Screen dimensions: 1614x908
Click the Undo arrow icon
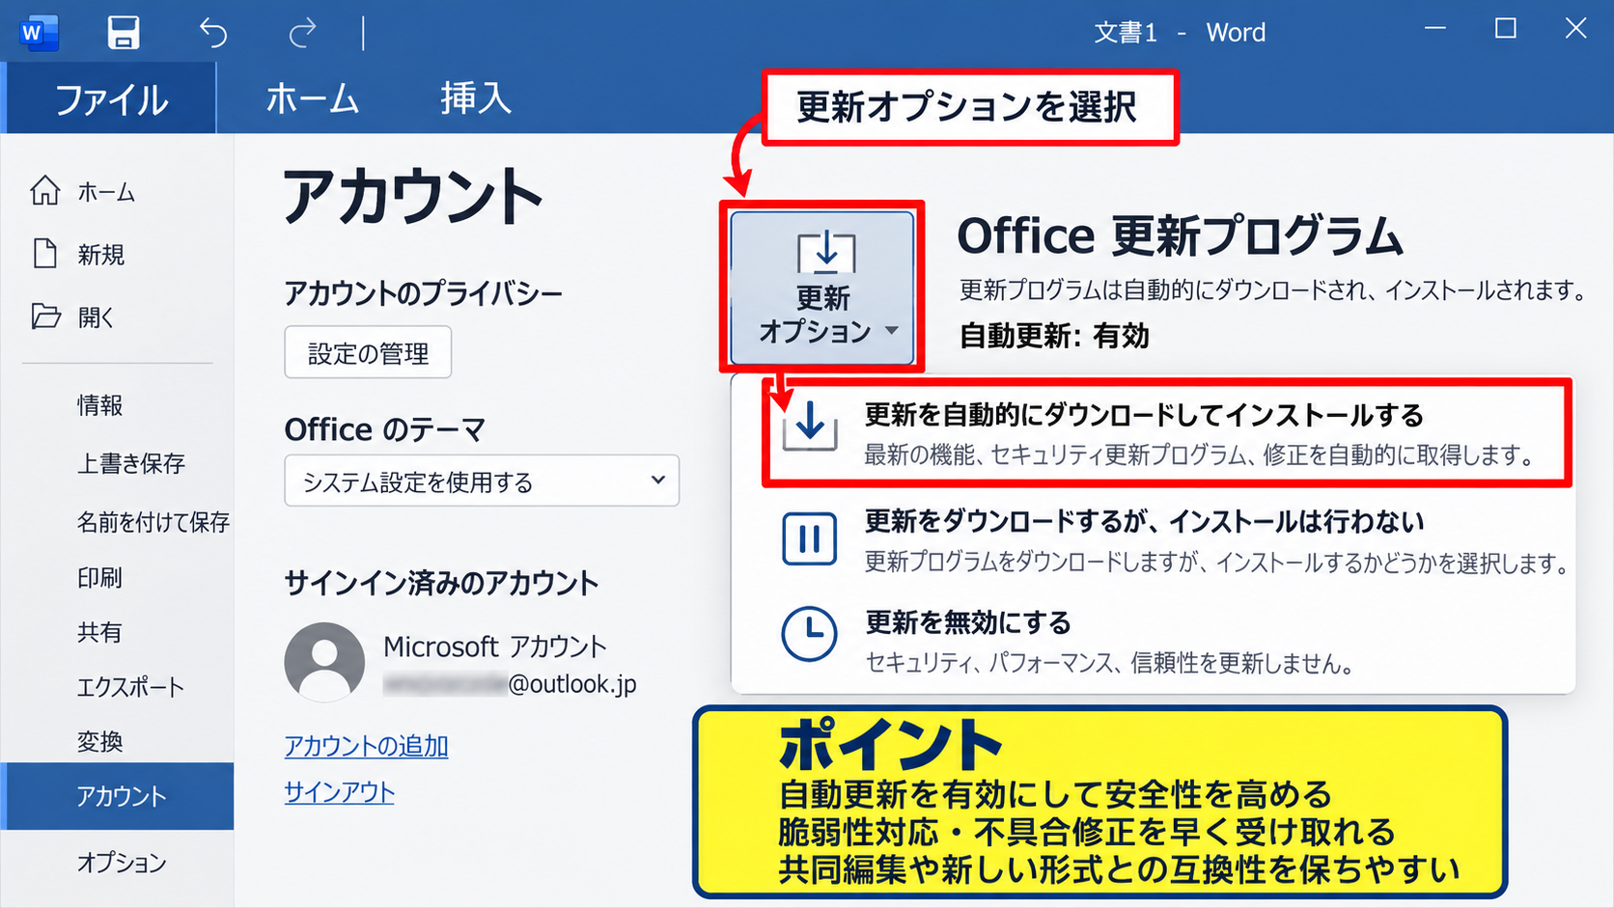click(213, 33)
